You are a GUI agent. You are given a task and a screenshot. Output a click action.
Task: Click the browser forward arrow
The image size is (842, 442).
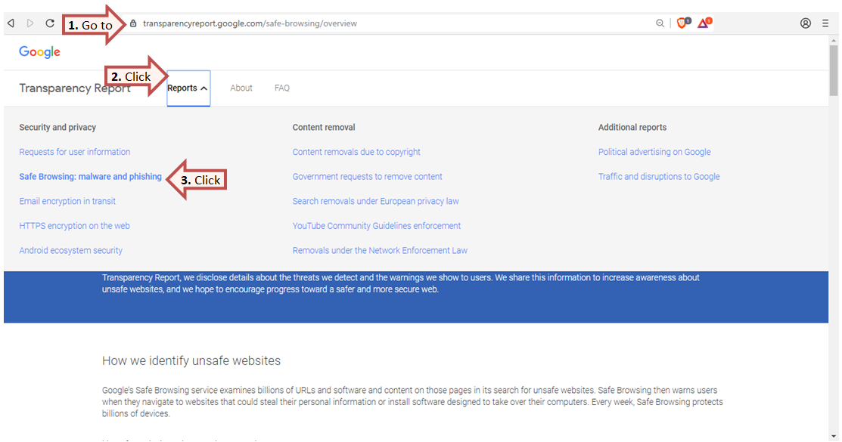tap(30, 23)
